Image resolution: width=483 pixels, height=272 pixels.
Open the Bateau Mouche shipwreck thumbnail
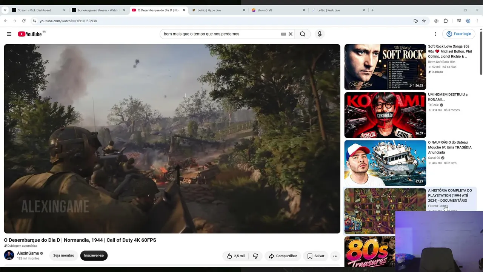[385, 163]
